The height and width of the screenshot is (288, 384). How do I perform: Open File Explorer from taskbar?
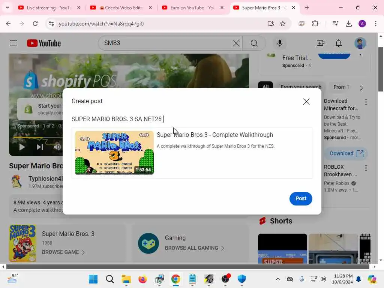pos(126,279)
